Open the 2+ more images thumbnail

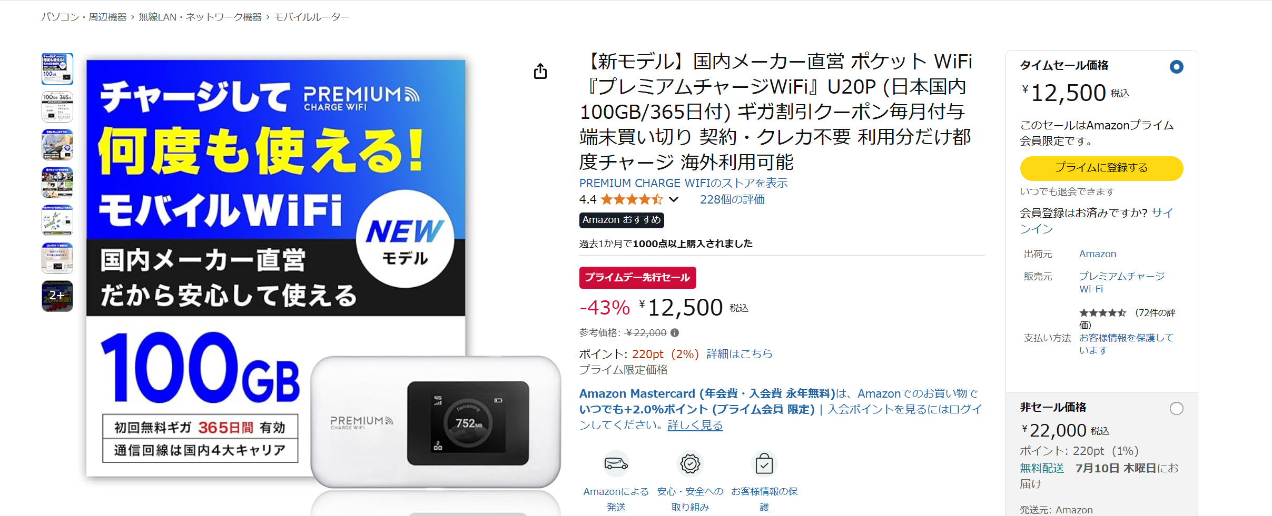pyautogui.click(x=57, y=296)
